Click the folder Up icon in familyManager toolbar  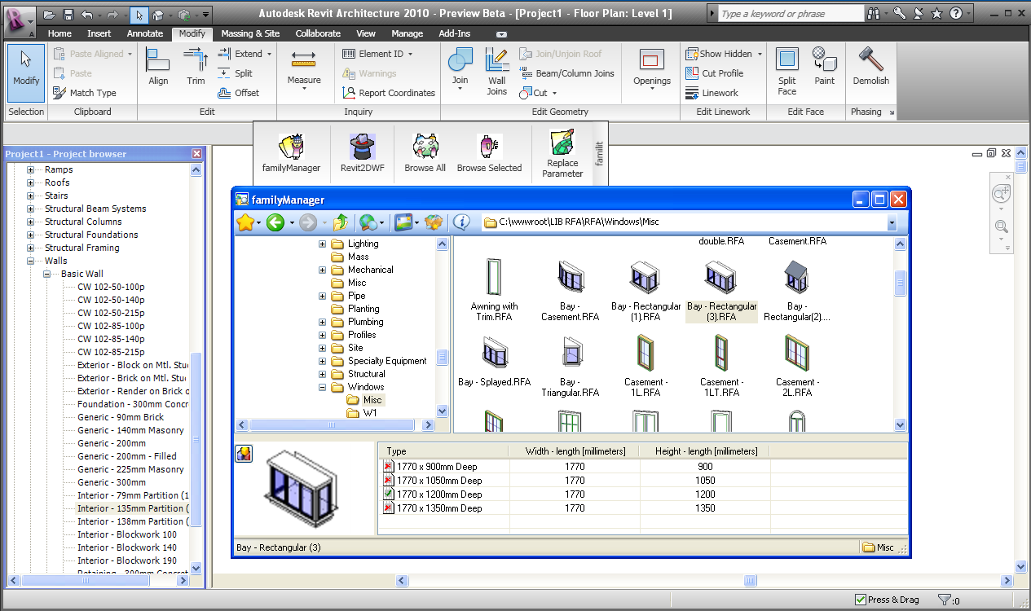[x=341, y=222]
